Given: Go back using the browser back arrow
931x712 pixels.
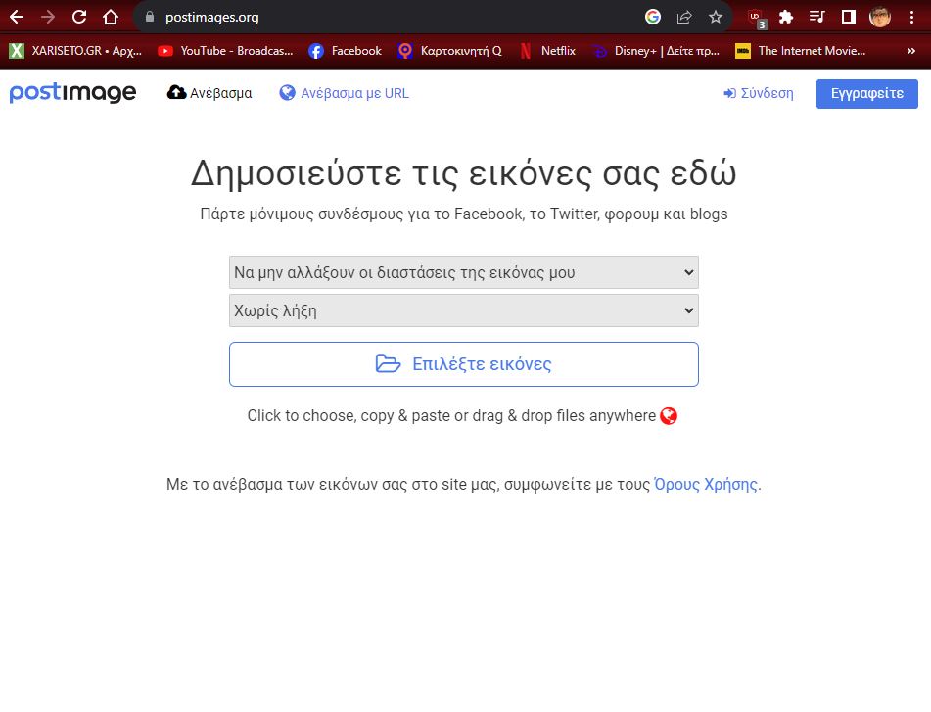Looking at the screenshot, I should 17,18.
